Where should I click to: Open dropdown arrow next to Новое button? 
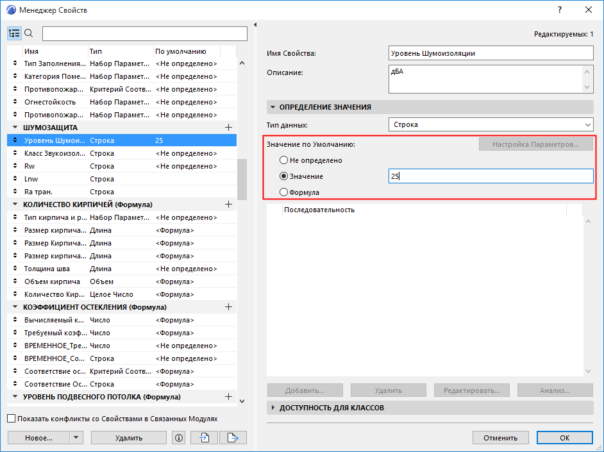tap(76, 438)
